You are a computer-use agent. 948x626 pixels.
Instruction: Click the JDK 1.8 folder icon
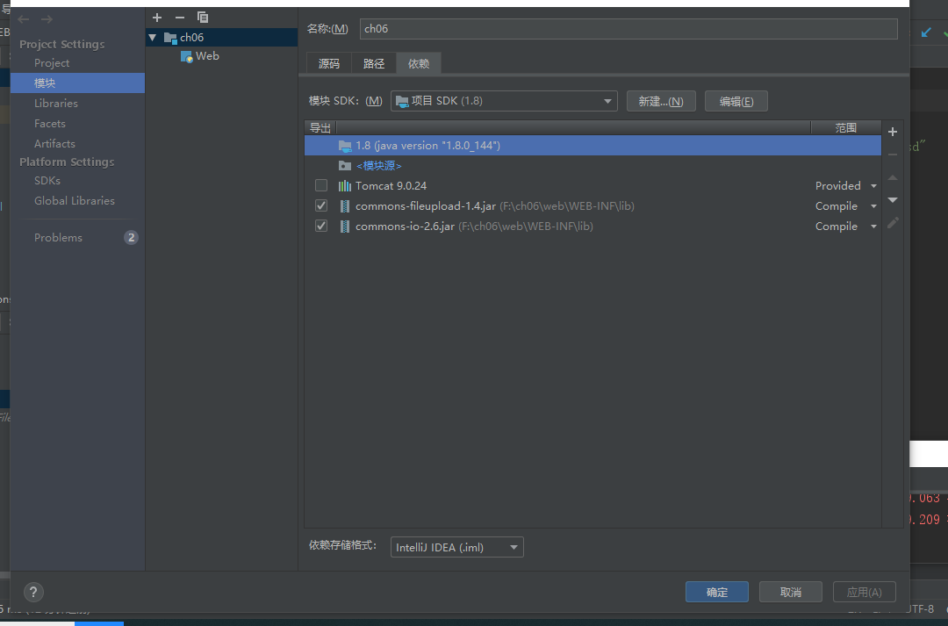tap(345, 146)
